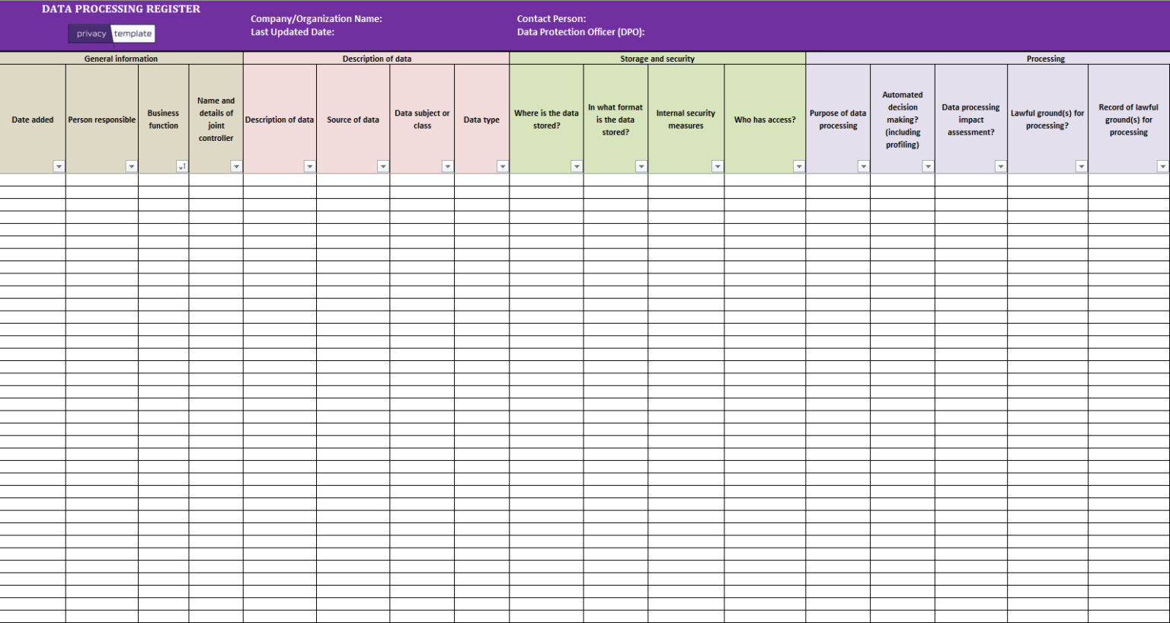Image resolution: width=1170 pixels, height=623 pixels.
Task: Open the Description of data filter
Action: point(310,166)
